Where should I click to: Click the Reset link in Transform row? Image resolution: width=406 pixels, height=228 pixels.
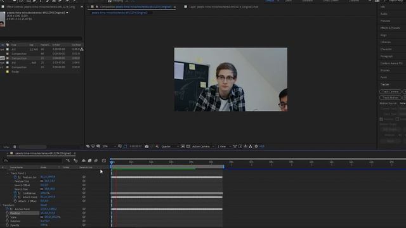[44, 205]
